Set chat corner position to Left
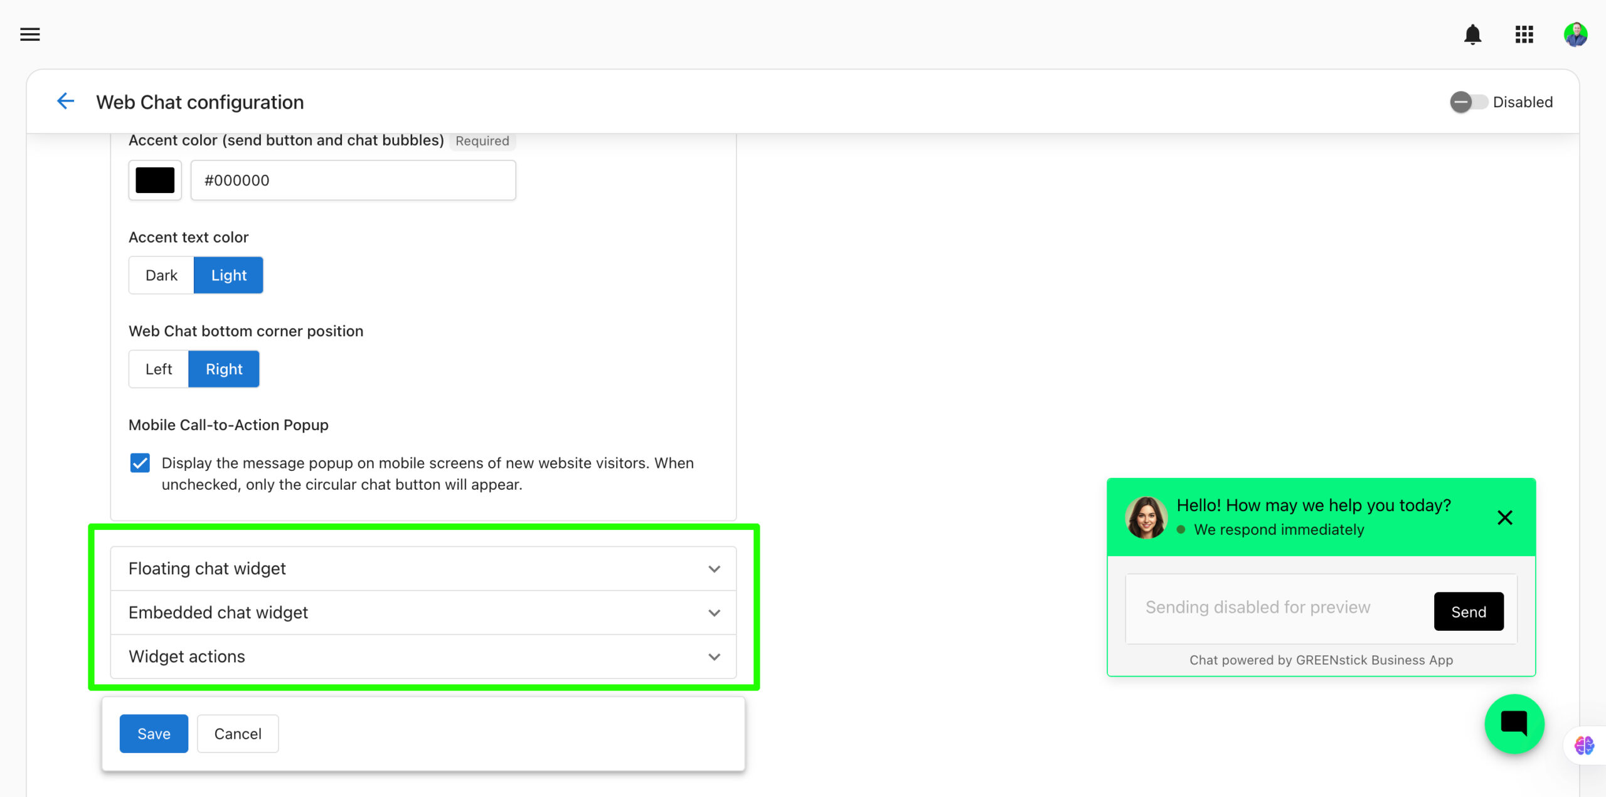This screenshot has width=1606, height=797. point(159,369)
